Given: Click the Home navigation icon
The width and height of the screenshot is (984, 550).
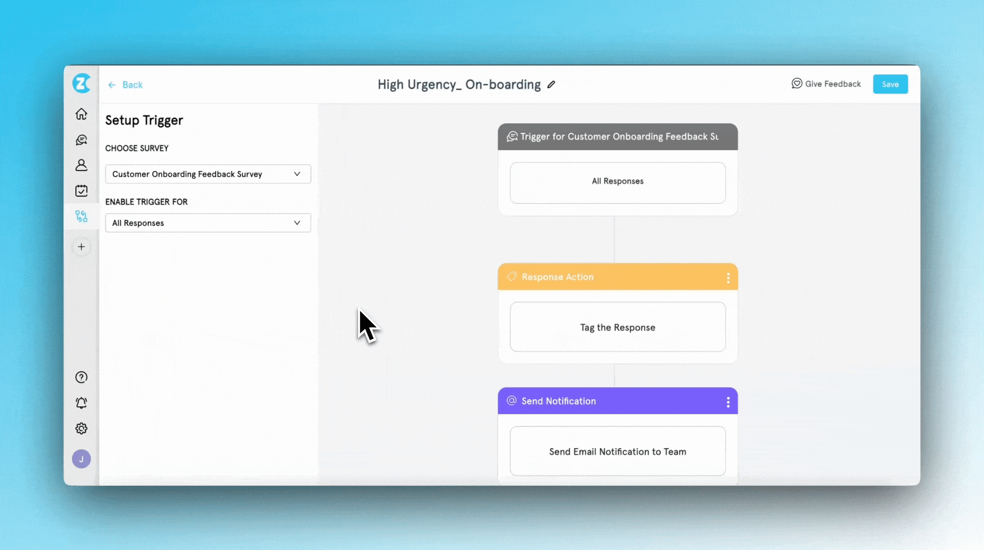Looking at the screenshot, I should coord(81,114).
